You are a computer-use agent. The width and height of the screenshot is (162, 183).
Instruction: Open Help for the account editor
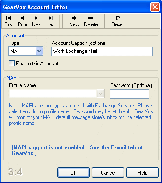(142, 172)
